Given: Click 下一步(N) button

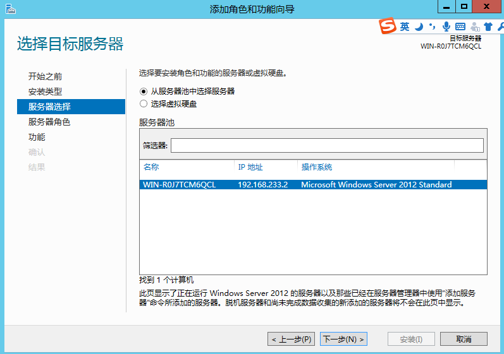Looking at the screenshot, I should 343,339.
